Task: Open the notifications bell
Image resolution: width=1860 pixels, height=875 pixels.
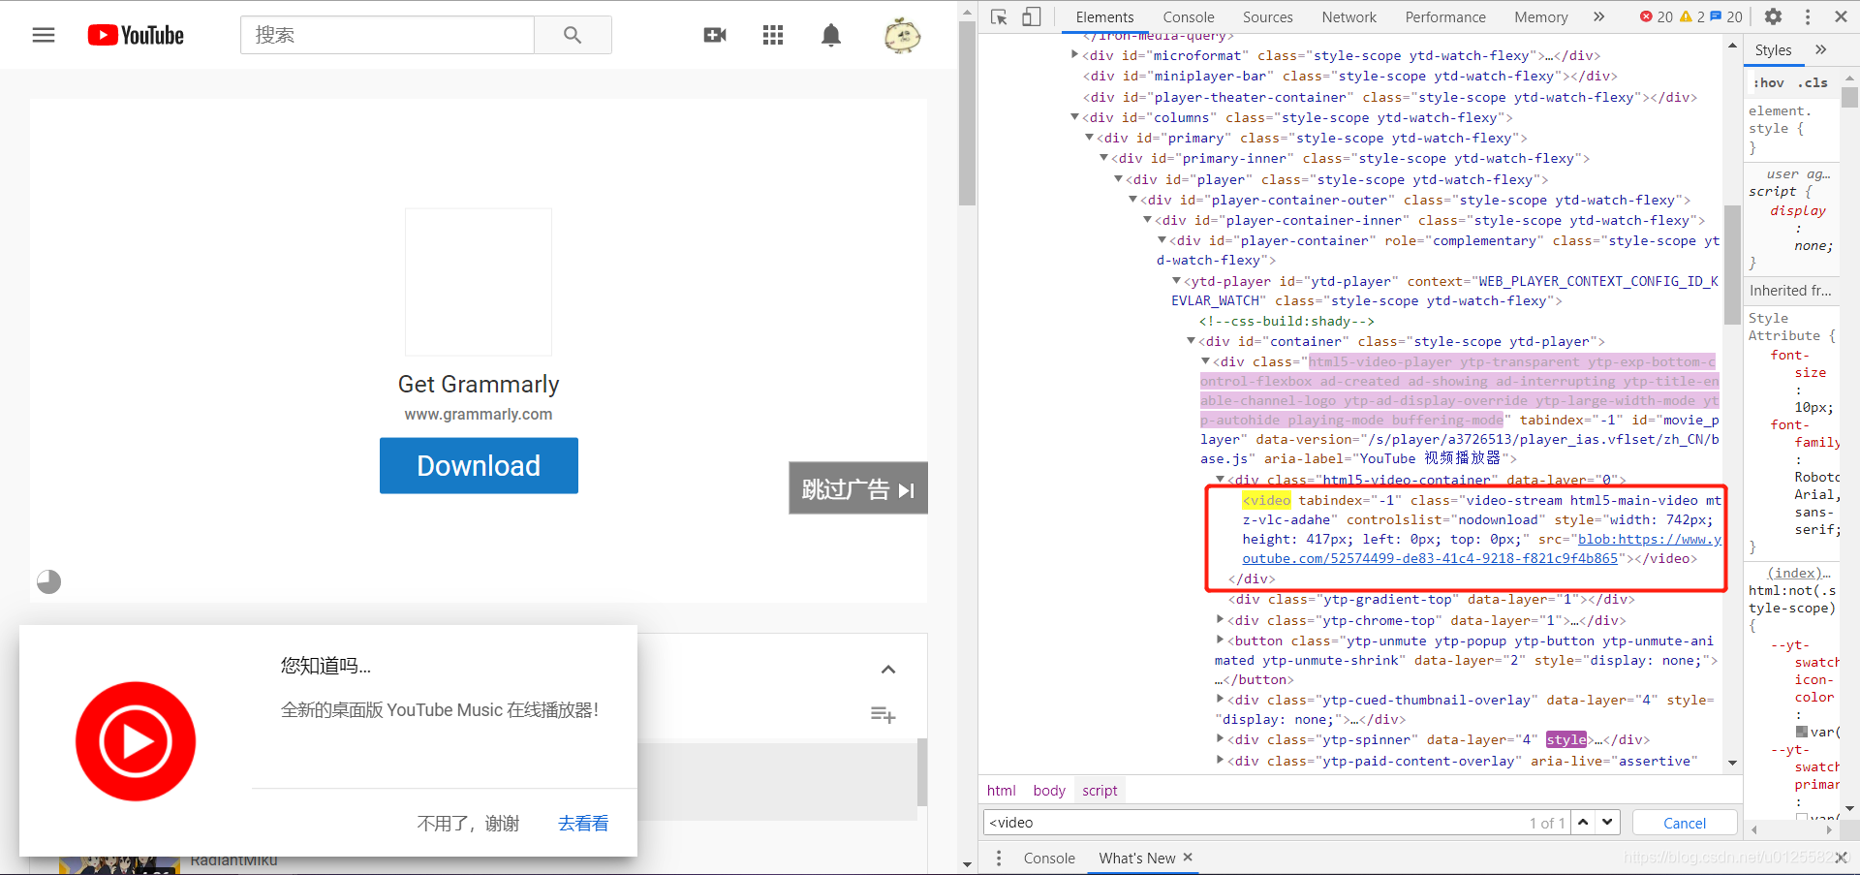Action: pyautogui.click(x=831, y=35)
